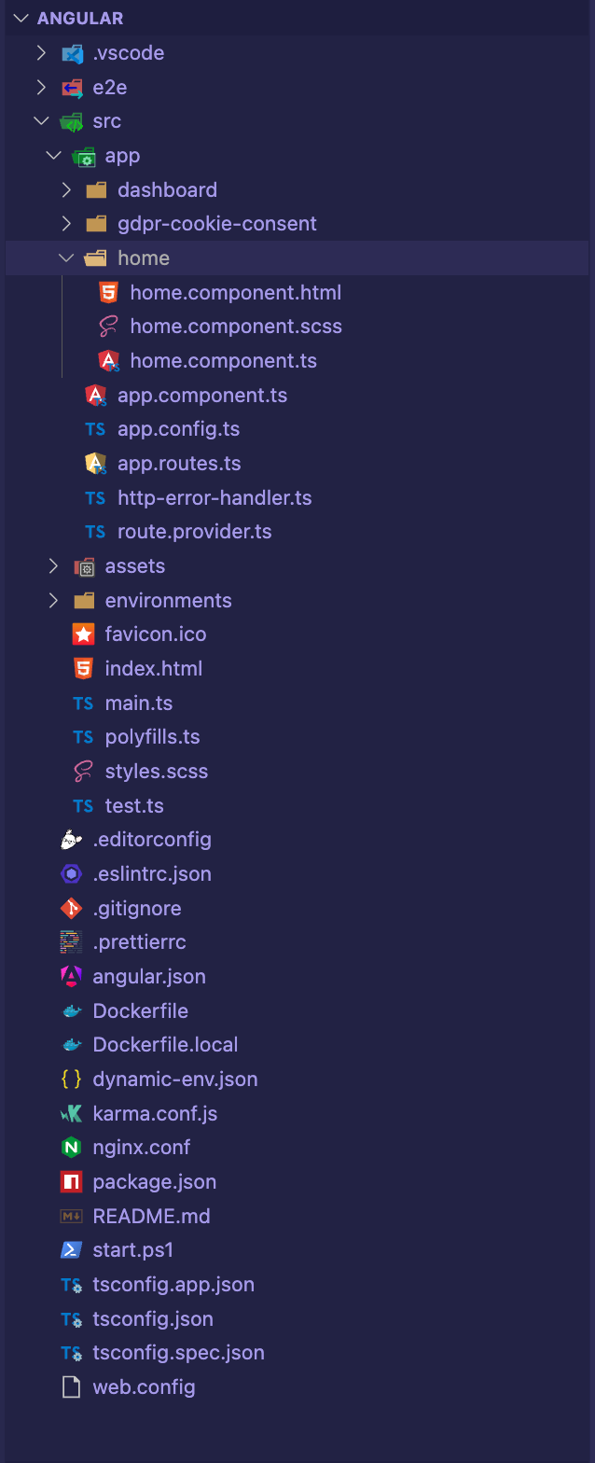This screenshot has width=595, height=1463.
Task: Click the Markdown icon beside README.md
Action: click(70, 1216)
